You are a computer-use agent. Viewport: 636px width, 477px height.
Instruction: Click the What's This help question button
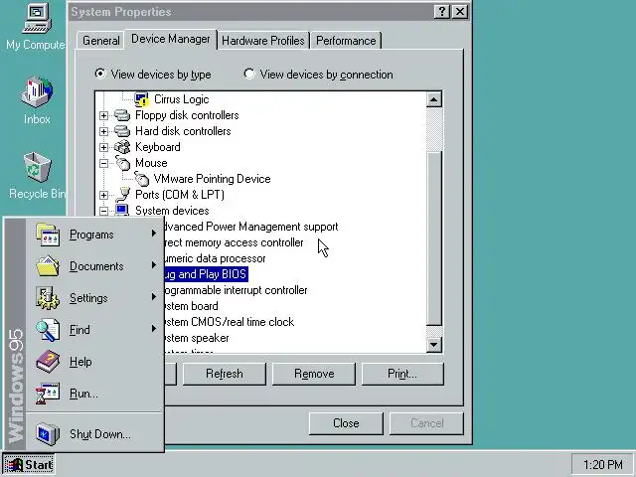441,12
